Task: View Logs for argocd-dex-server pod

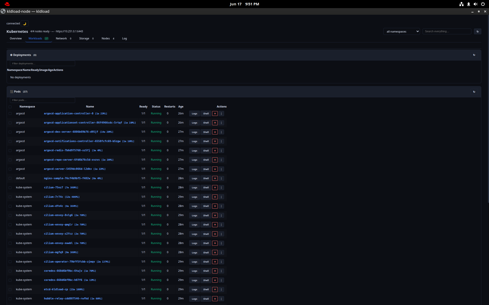Action: click(194, 132)
